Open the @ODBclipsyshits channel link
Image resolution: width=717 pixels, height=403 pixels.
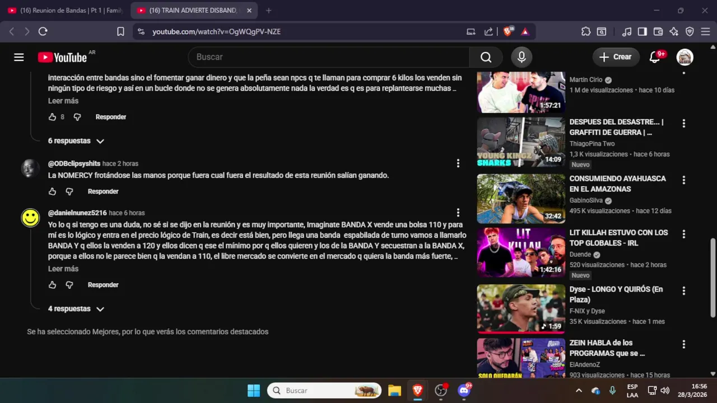pos(74,163)
